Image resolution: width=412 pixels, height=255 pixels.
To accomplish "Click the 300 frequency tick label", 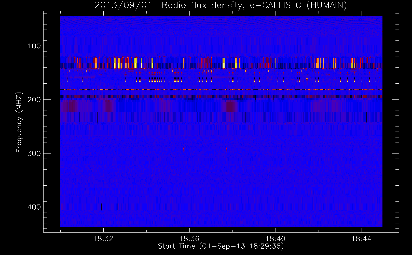I will point(34,153).
